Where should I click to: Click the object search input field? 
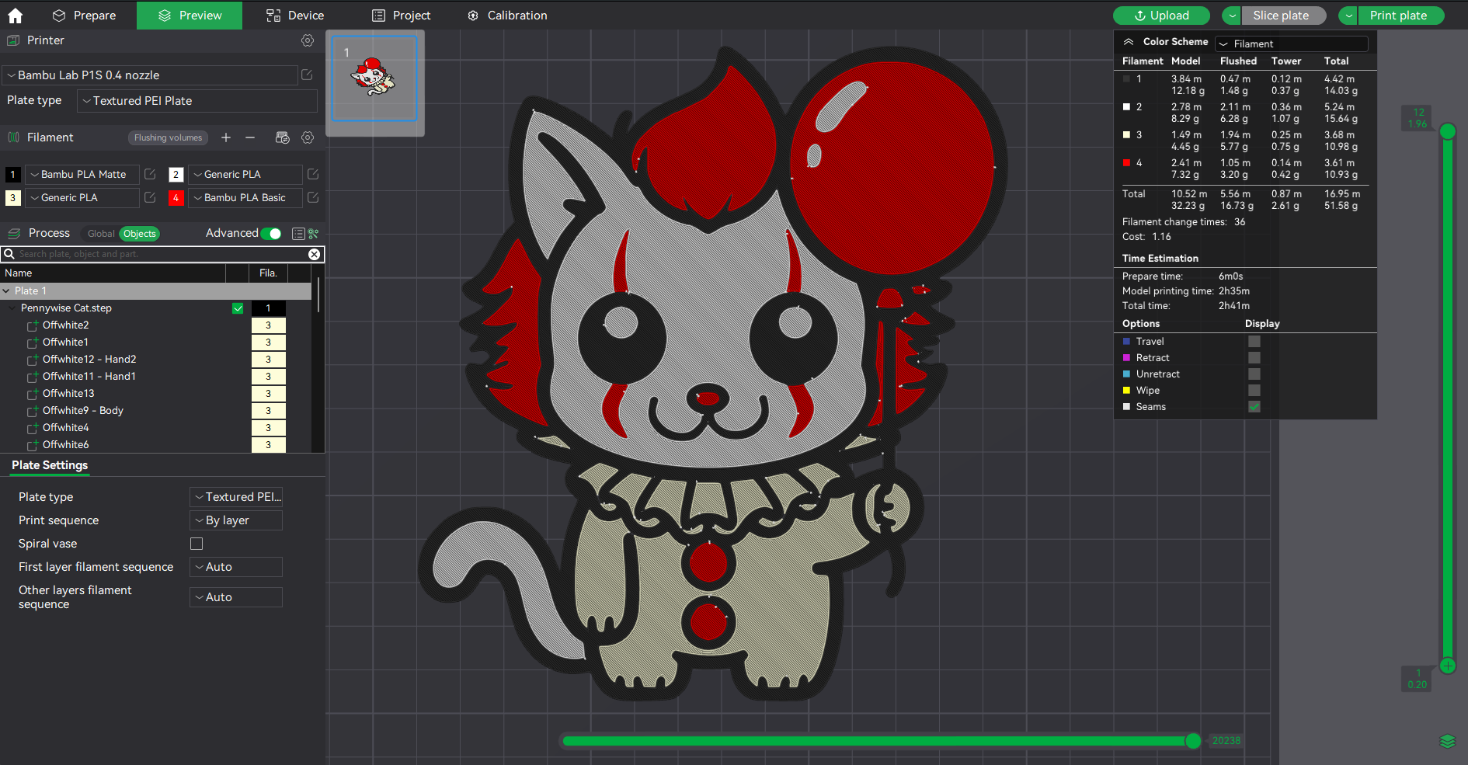162,254
